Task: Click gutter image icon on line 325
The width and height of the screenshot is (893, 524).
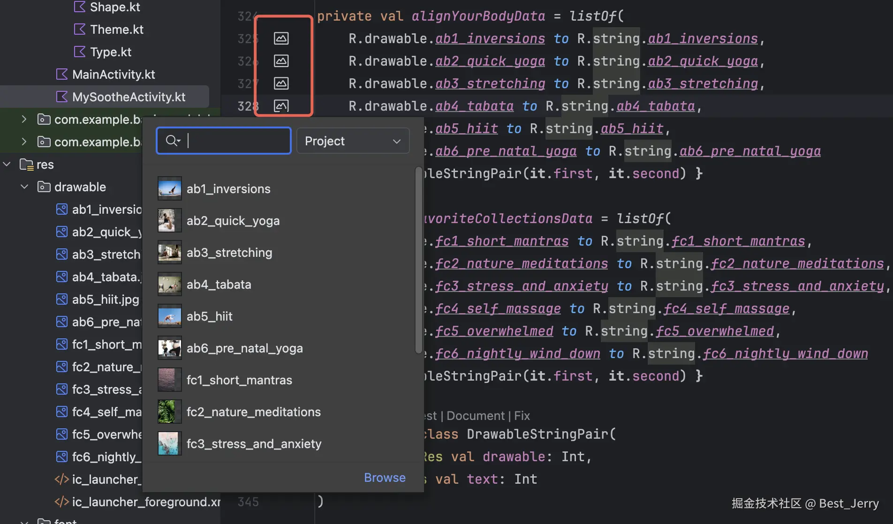Action: 281,38
